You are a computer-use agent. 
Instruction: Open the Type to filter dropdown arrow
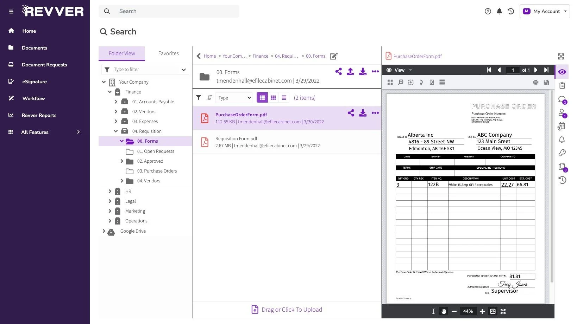183,70
